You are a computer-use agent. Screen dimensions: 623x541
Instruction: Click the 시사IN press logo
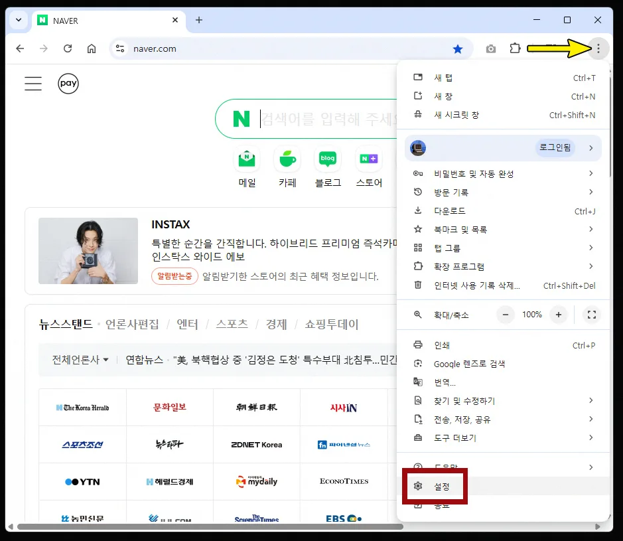tap(344, 408)
